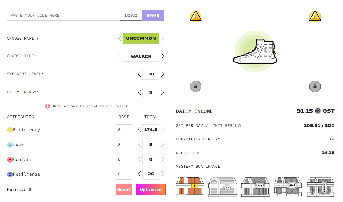This screenshot has height=202, width=343.
Task: Select the third striped mystery box
Action: pos(256,187)
